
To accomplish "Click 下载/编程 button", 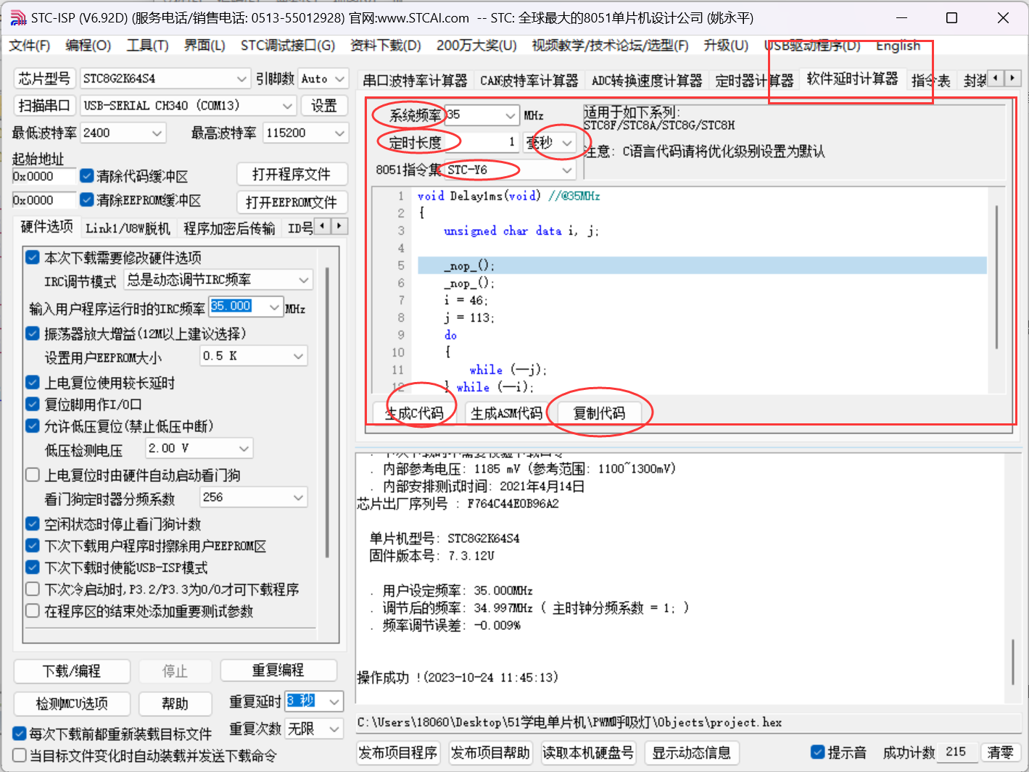I will point(72,671).
